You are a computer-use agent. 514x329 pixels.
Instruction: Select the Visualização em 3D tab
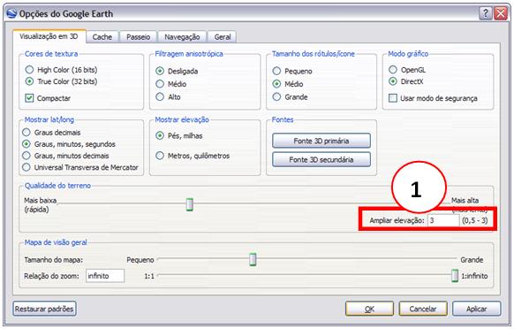coord(49,36)
